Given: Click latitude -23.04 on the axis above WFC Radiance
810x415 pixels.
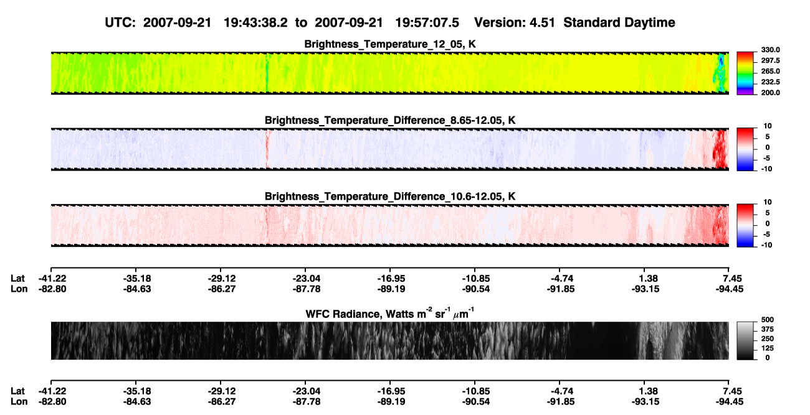Looking at the screenshot, I should pyautogui.click(x=305, y=279).
